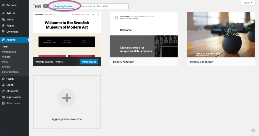Open the Sfondo submenu entry

(x=6, y=67)
